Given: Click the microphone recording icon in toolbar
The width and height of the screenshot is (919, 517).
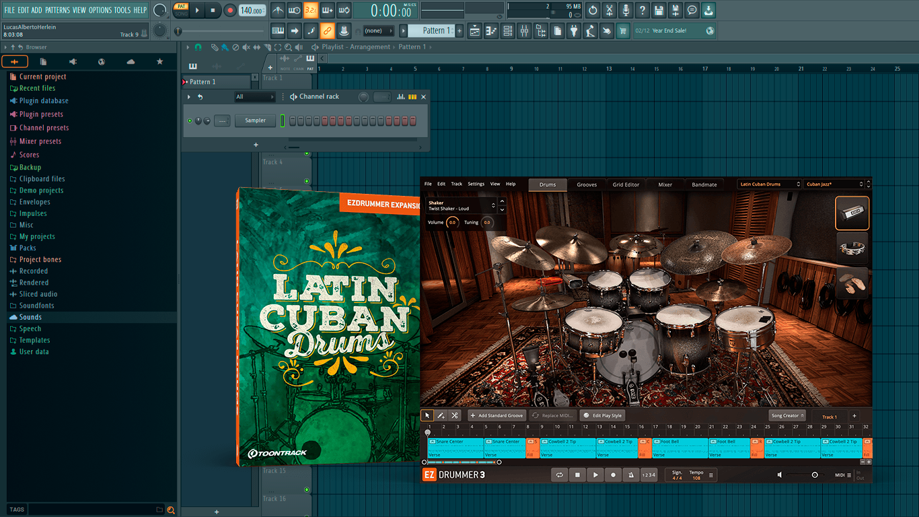Looking at the screenshot, I should click(626, 10).
